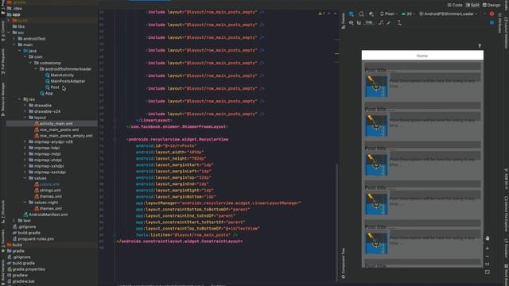Zoom out the layout preview
509x286 pixels.
(488, 256)
